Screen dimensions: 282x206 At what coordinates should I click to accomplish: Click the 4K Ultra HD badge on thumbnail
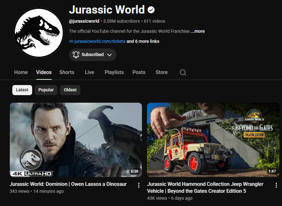32,174
